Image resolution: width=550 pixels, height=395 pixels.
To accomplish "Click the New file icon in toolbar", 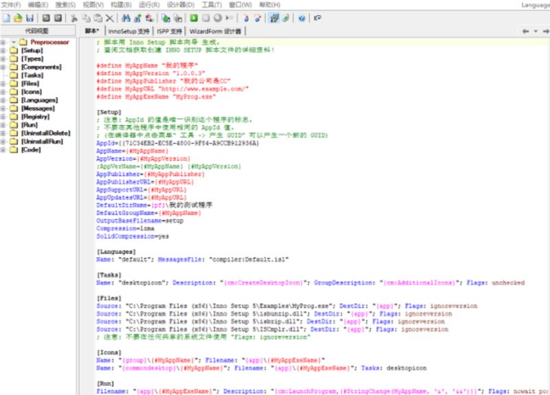I will [x=8, y=18].
